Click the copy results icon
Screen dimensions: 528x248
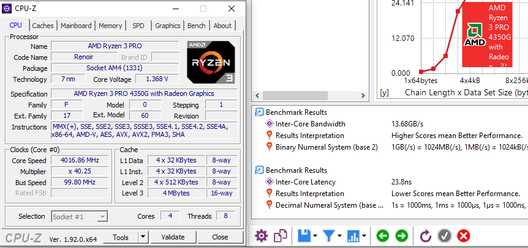tap(281, 235)
